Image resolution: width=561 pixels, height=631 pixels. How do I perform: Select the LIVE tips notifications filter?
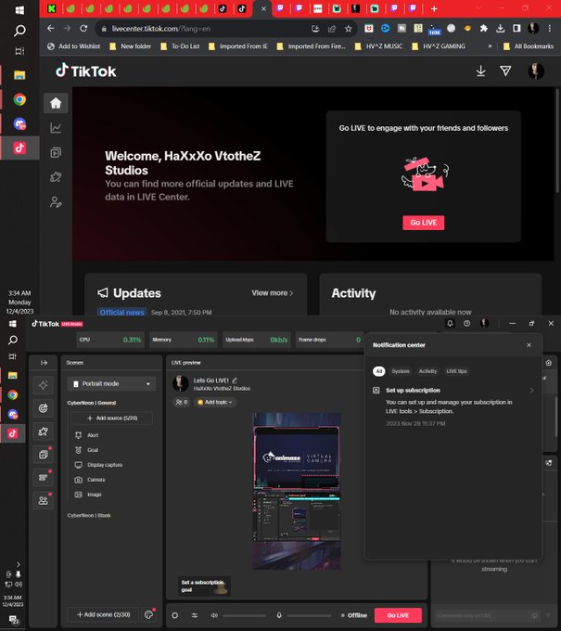(456, 371)
